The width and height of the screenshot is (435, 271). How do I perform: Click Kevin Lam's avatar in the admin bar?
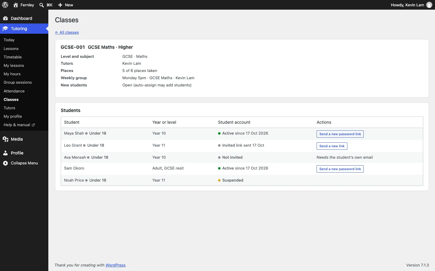click(429, 5)
